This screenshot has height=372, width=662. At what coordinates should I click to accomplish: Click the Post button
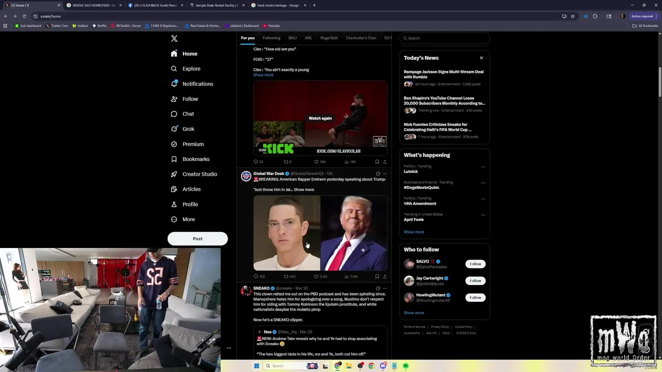point(198,239)
